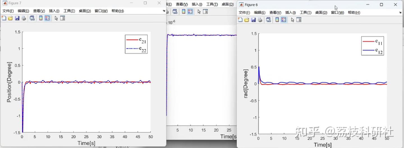Select e12 legend entry in Figure 6
Screen dimensions: 404x148
(373, 51)
